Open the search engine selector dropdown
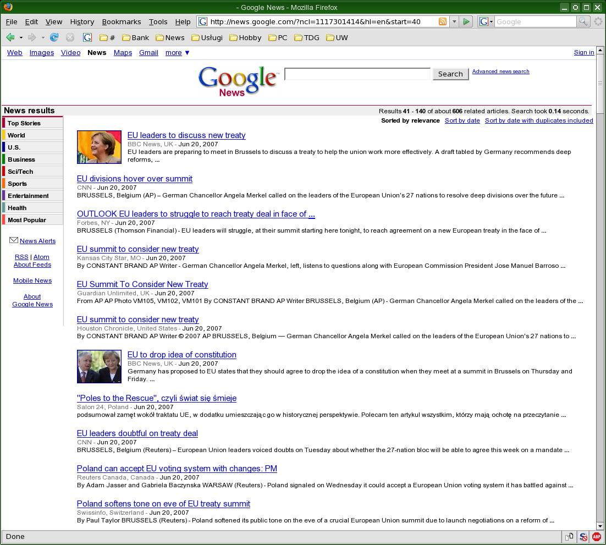 click(485, 22)
